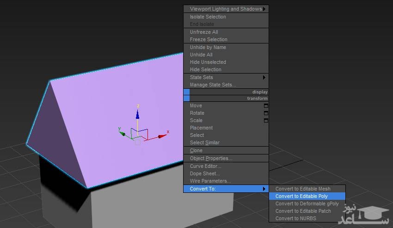Screen dimensions: 393x228
Task: Open the Rotate transform settings box icon
Action: coord(266,113)
